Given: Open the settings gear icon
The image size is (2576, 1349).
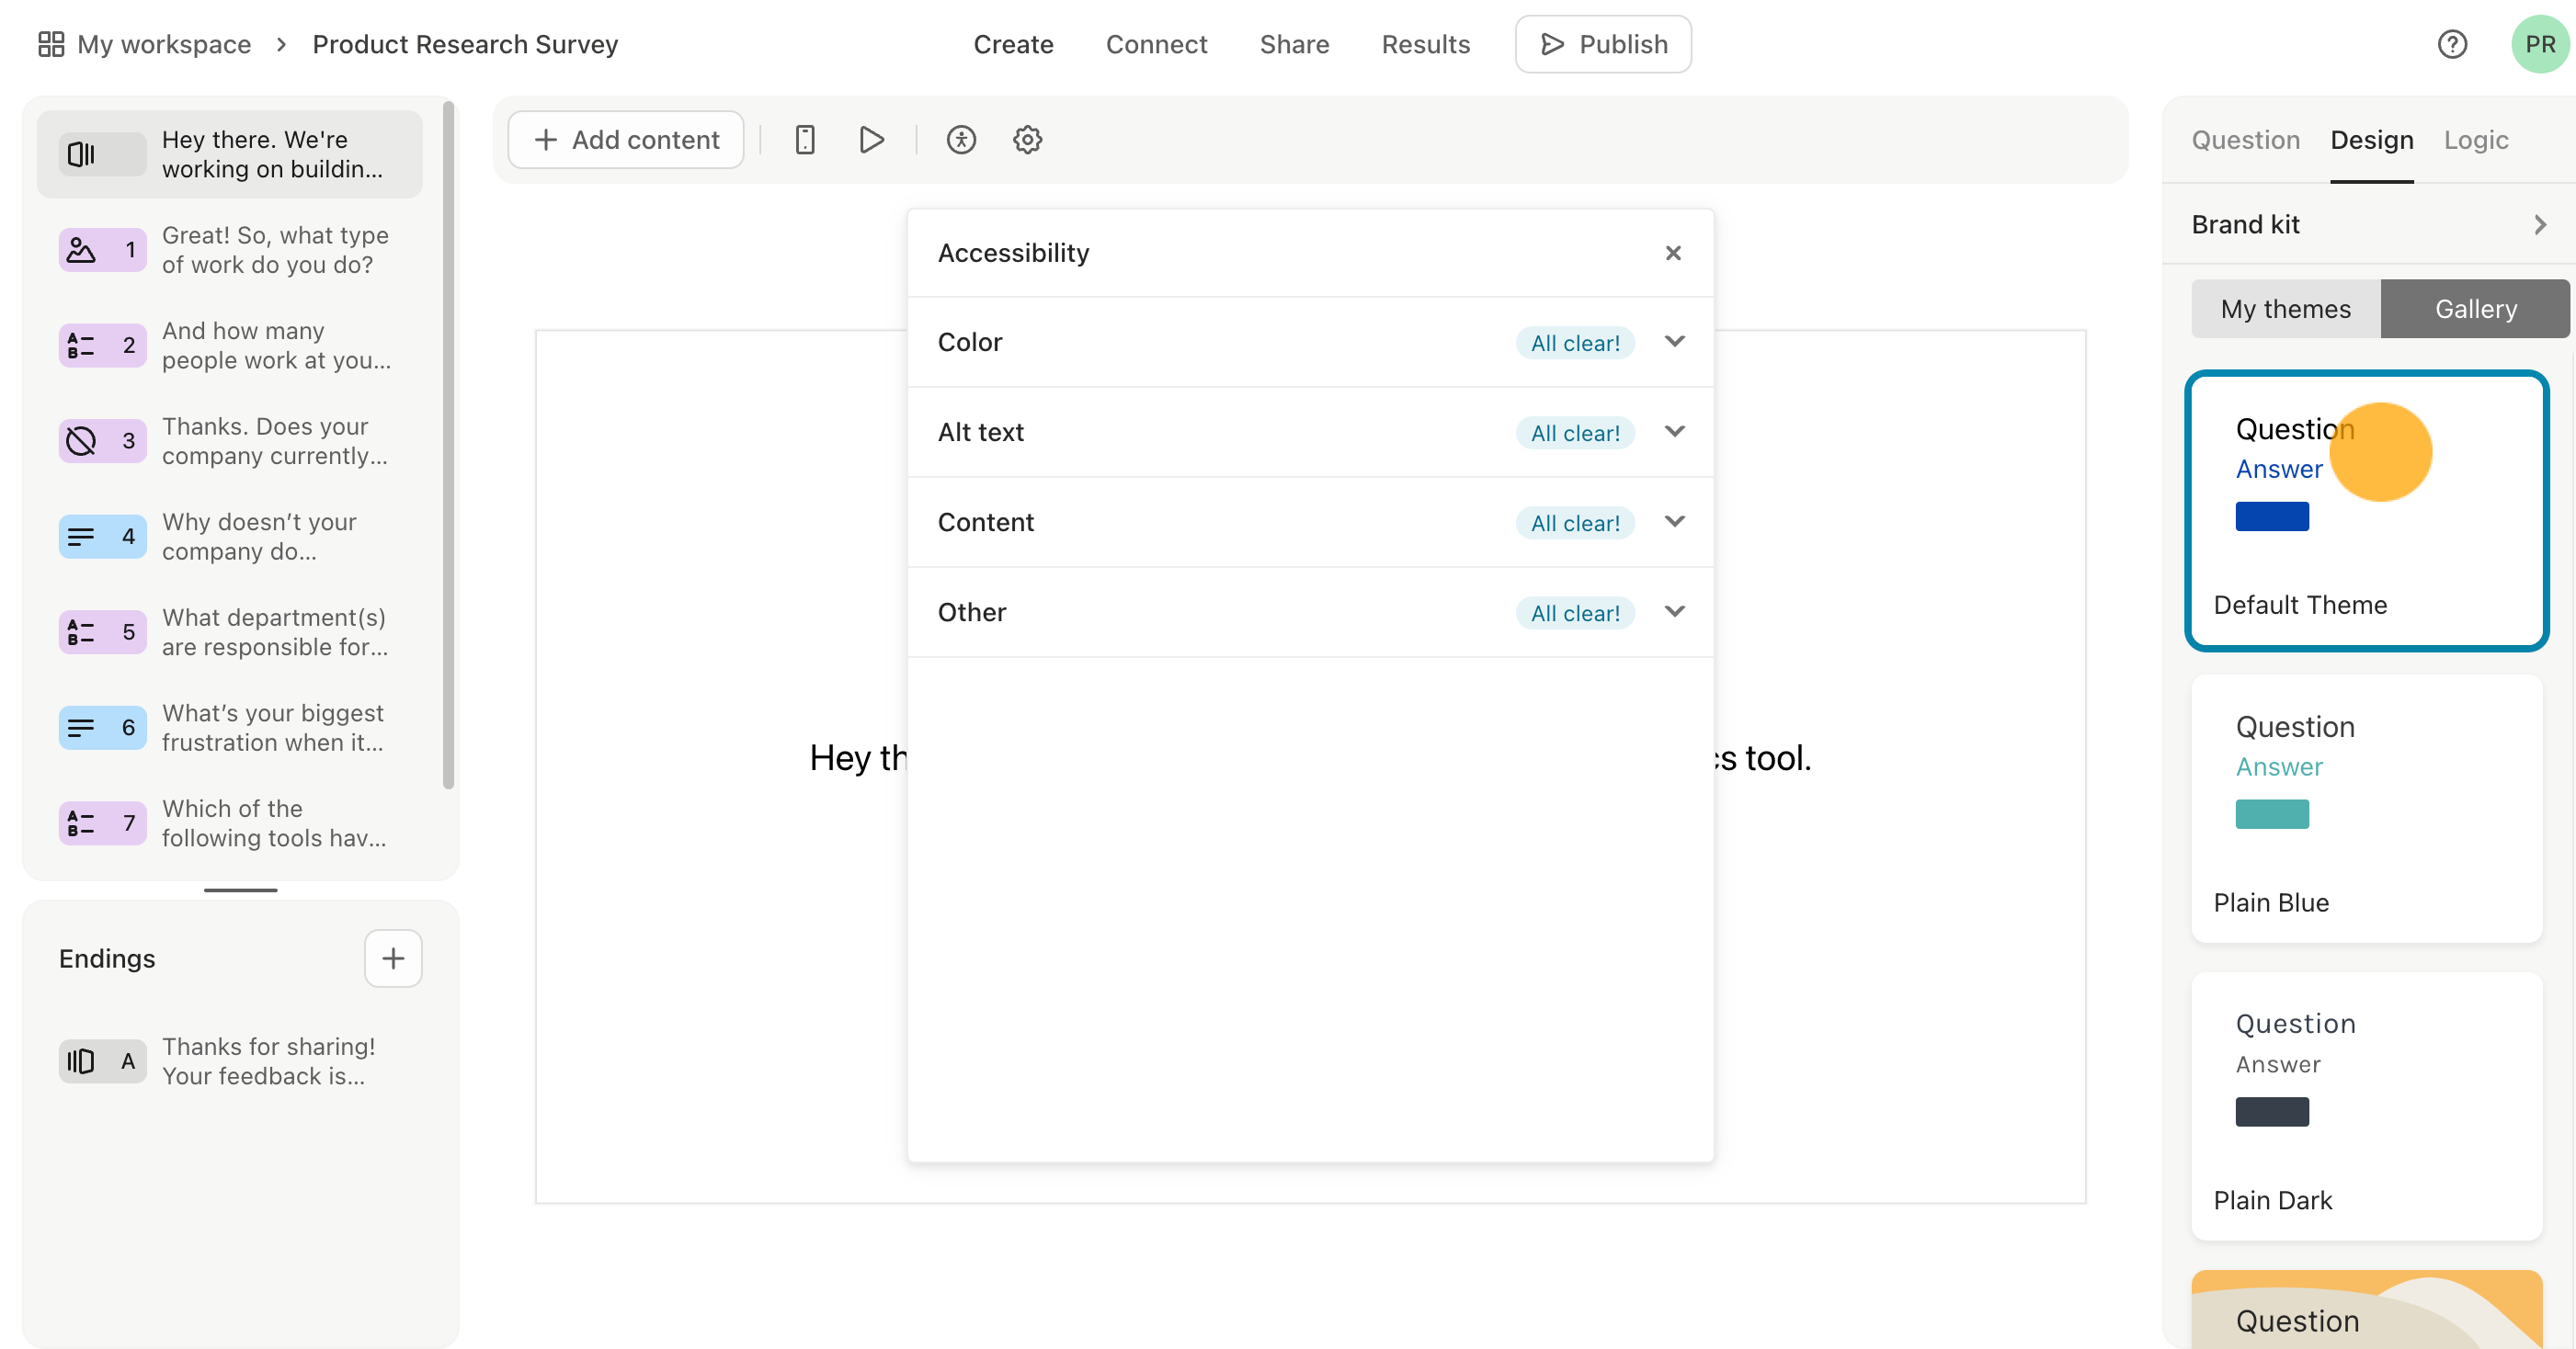Looking at the screenshot, I should (1028, 140).
